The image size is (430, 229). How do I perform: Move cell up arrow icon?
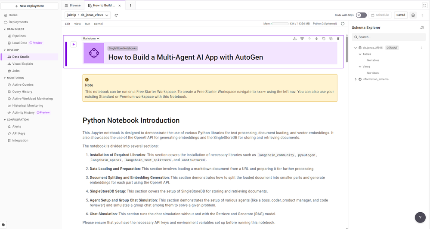309,39
